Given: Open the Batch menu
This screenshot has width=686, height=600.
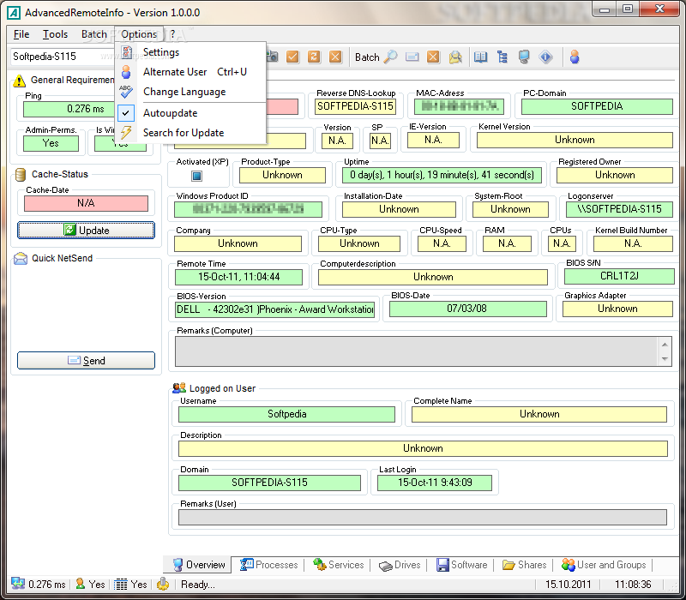Looking at the screenshot, I should 94,34.
